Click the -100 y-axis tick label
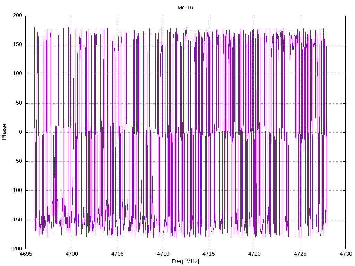Image resolution: width=355 pixels, height=266 pixels. [17, 190]
